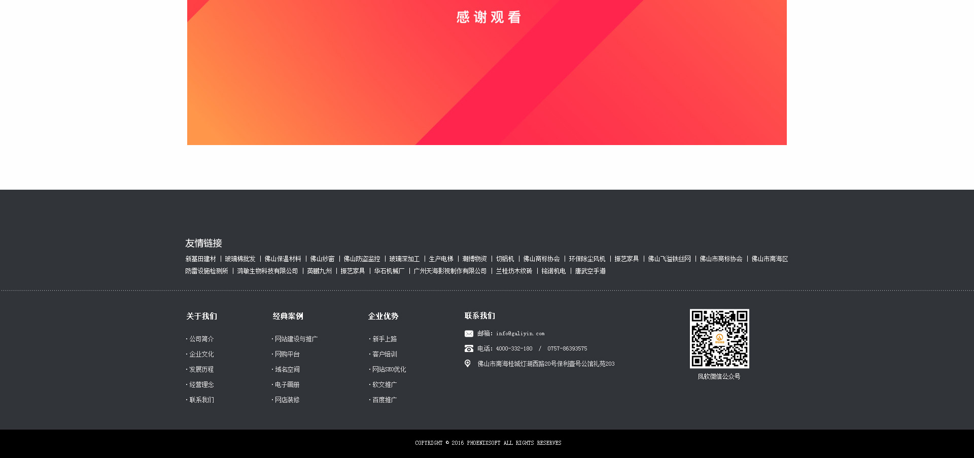The height and width of the screenshot is (458, 974).
Task: Visit 广州天海影视制作有限公司 link
Action: click(450, 271)
